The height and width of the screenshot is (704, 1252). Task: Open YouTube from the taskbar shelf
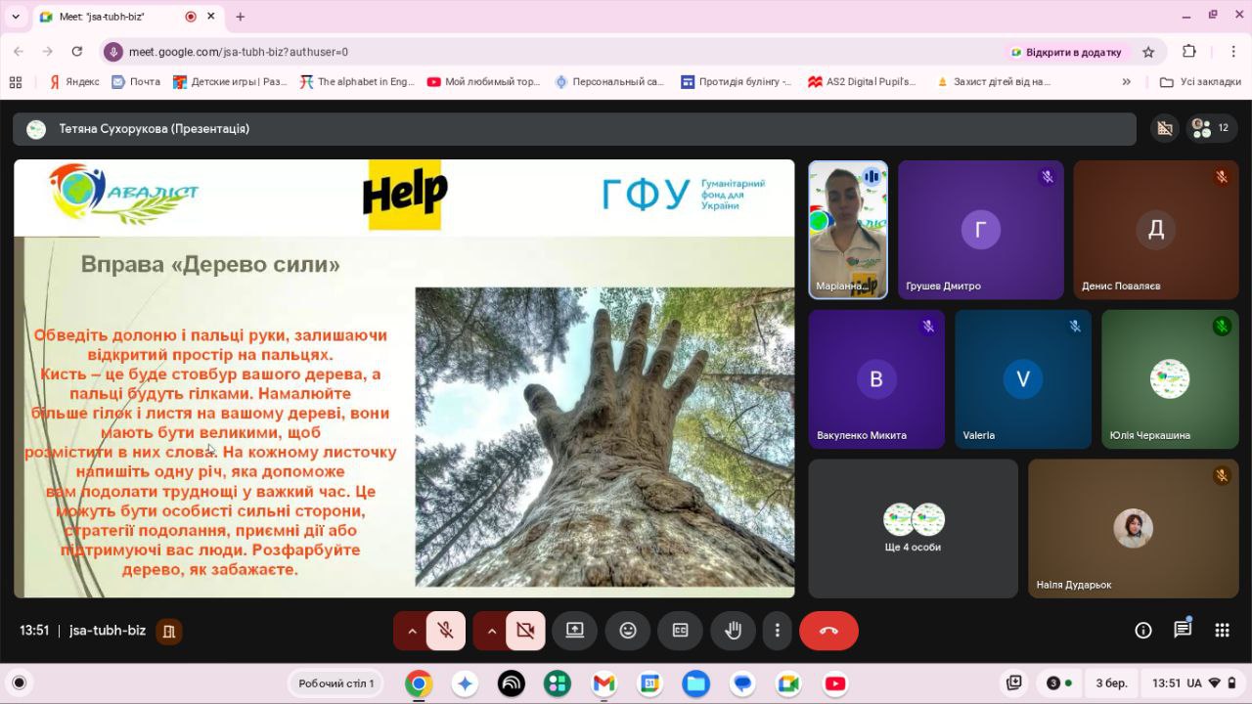click(x=835, y=683)
